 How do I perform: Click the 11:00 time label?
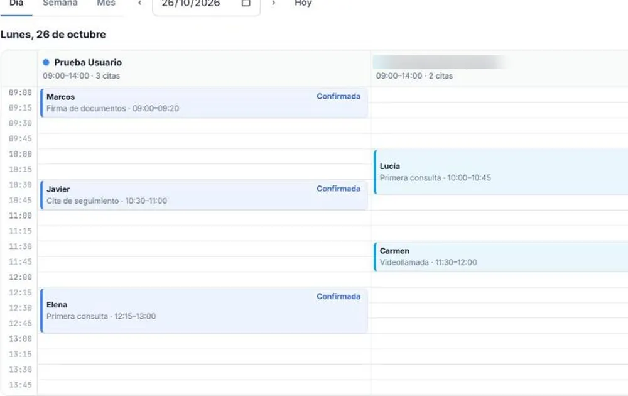[x=20, y=216]
